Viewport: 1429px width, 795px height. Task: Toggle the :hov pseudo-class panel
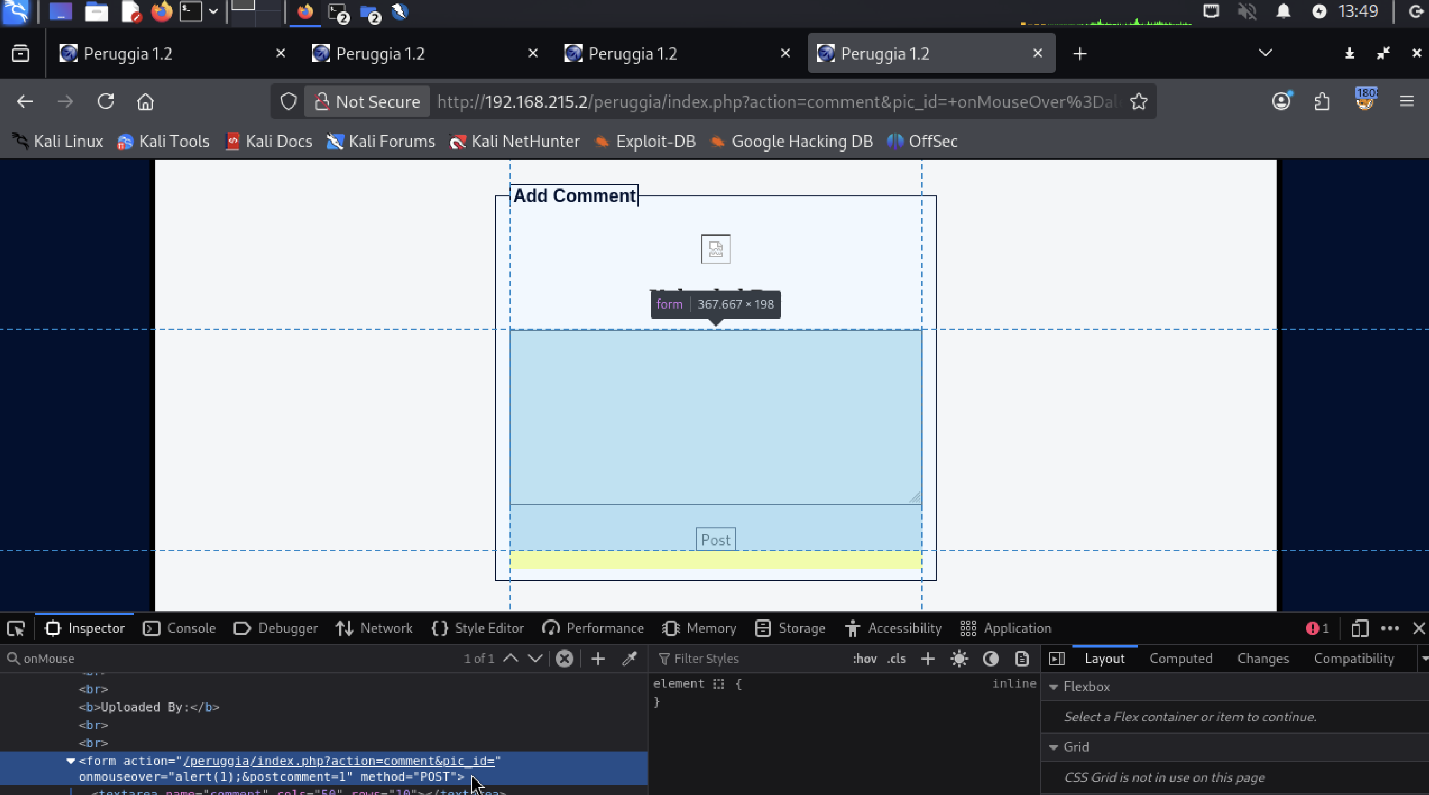pyautogui.click(x=865, y=659)
